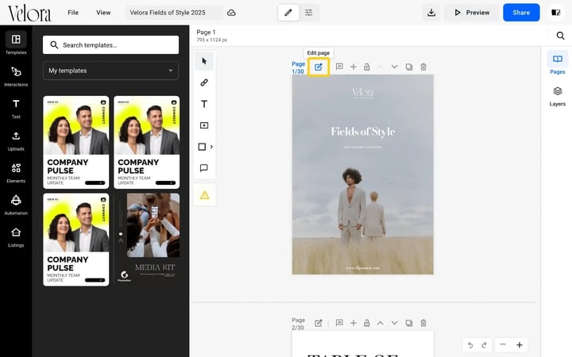Open the Layers panel tab

pos(557,96)
